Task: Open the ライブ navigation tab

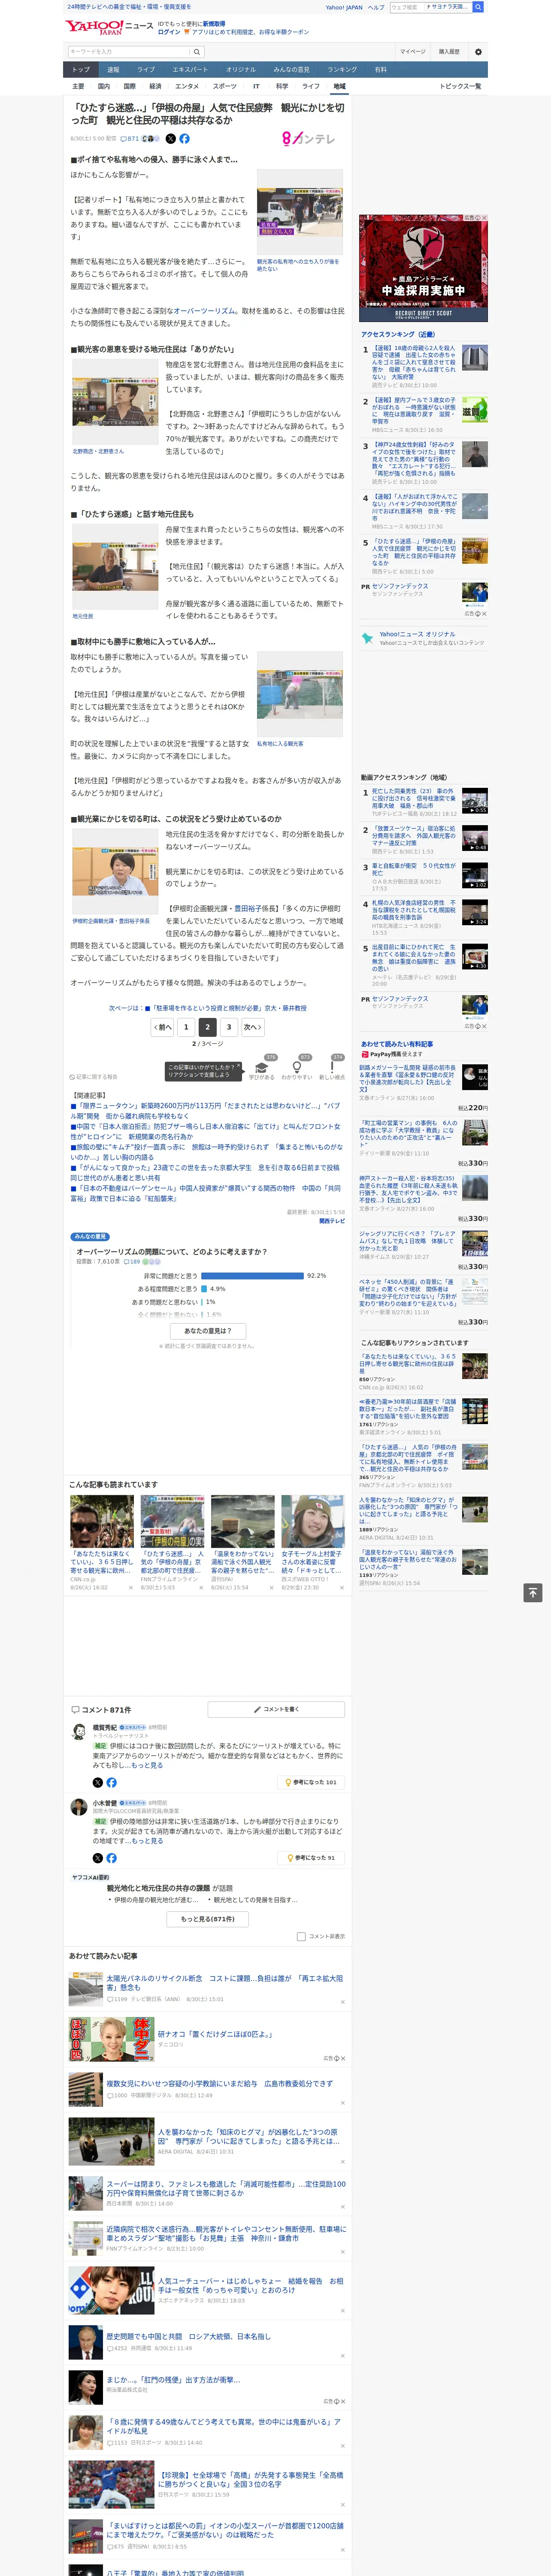Action: (146, 69)
